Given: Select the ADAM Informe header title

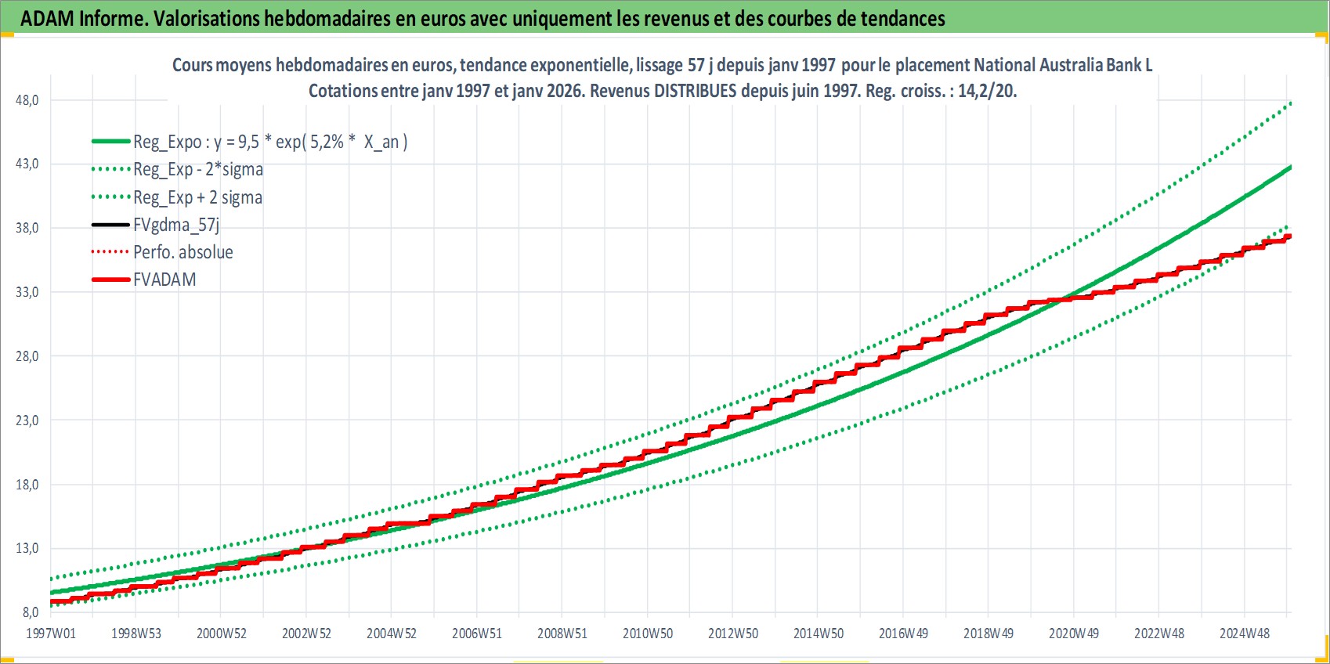Looking at the screenshot, I should [x=482, y=18].
